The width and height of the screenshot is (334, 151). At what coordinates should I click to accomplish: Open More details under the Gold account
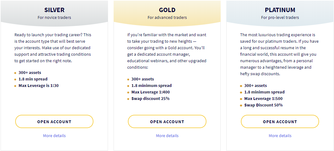tap(167, 136)
